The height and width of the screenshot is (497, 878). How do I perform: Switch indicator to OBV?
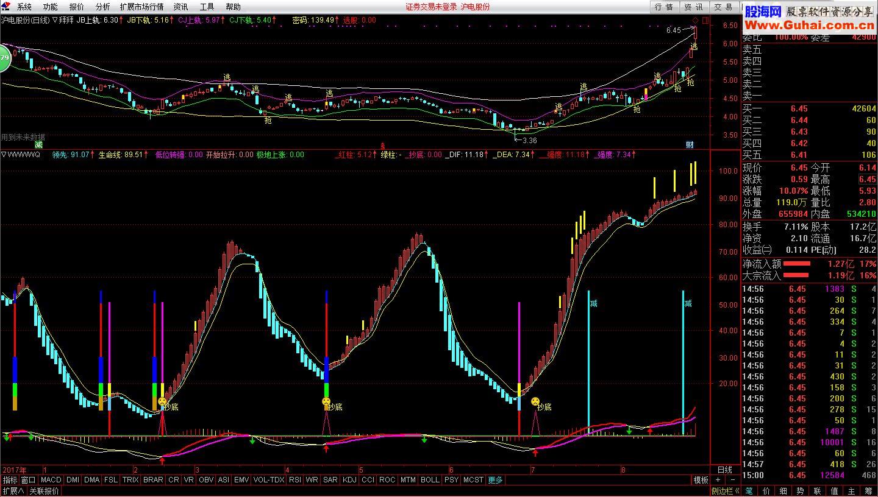(x=207, y=480)
